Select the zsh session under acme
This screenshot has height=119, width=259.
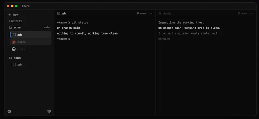(x=30, y=35)
